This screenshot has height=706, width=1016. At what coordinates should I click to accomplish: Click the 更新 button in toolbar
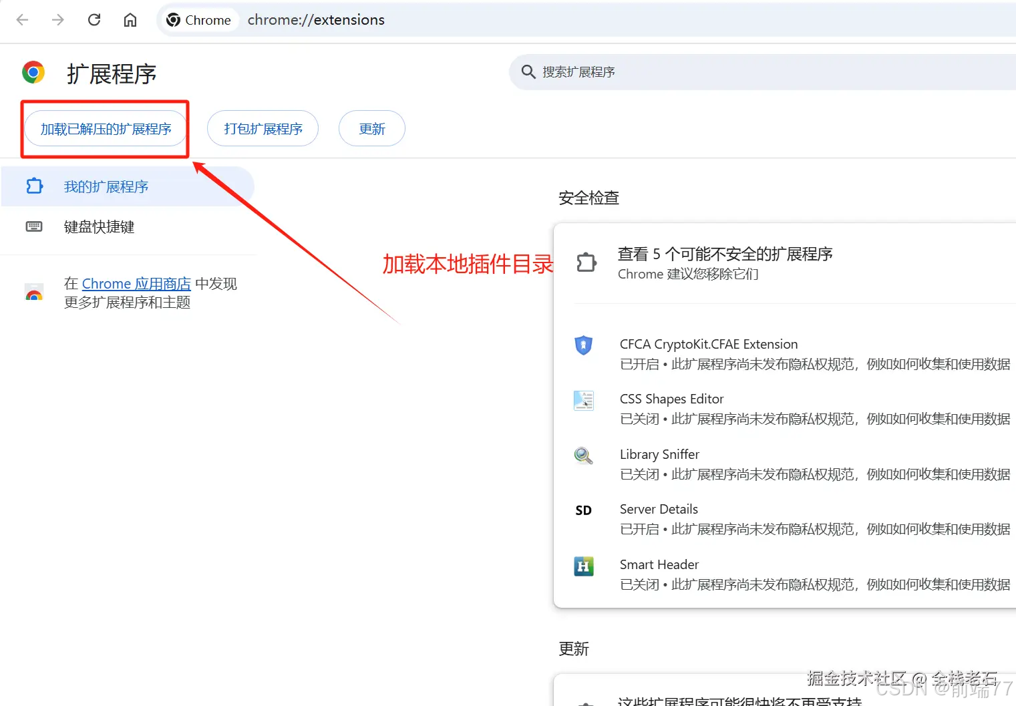coord(372,129)
